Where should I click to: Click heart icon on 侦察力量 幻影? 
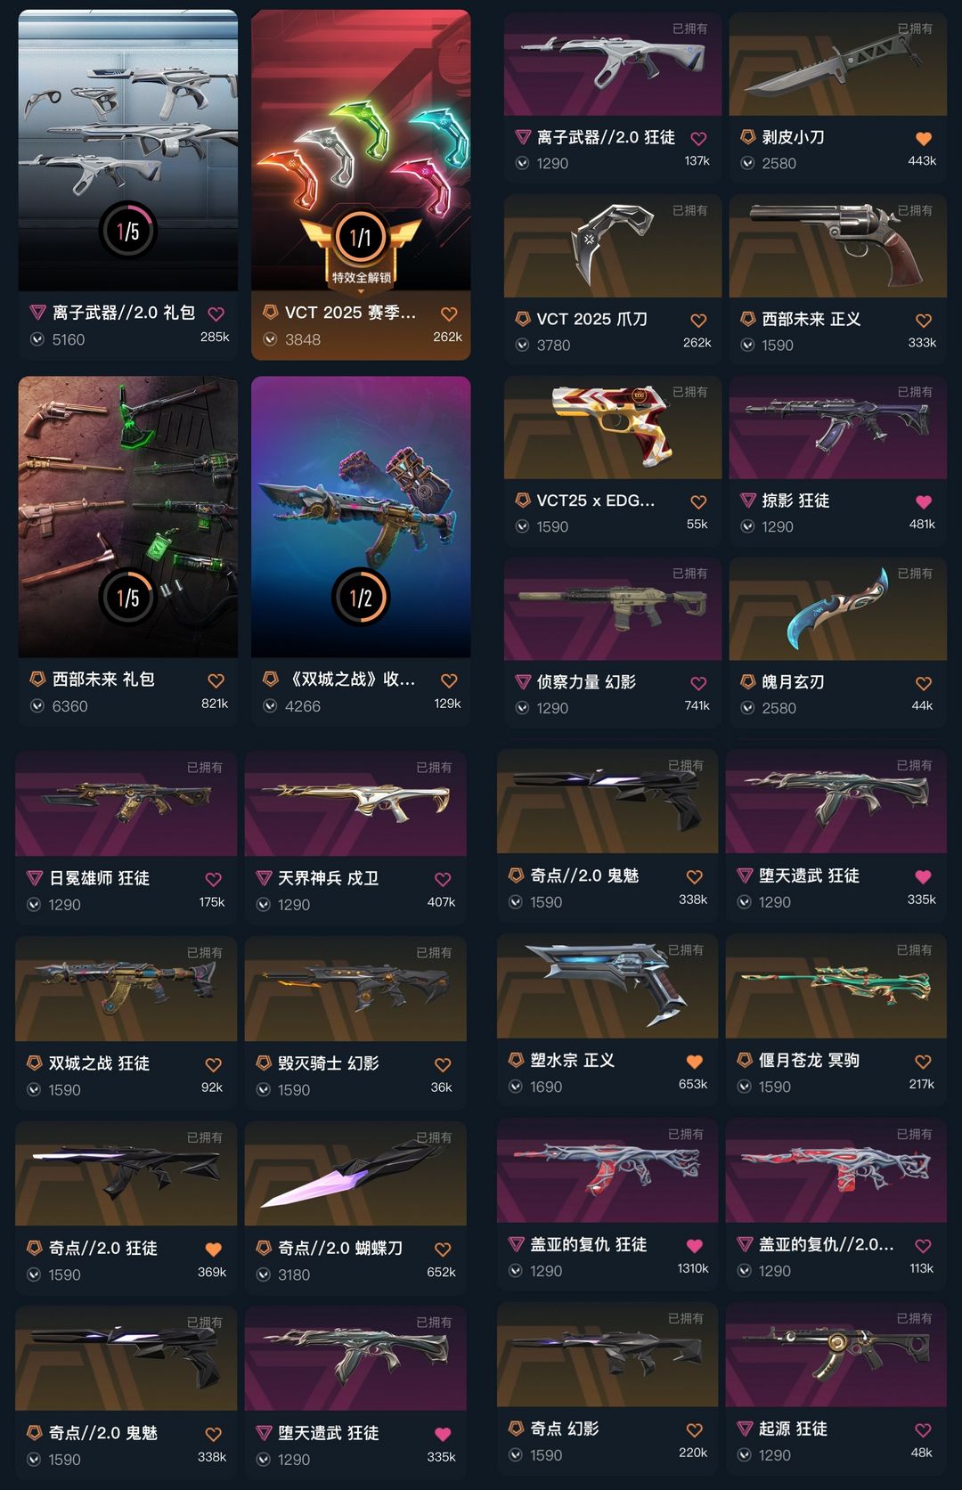pos(698,684)
